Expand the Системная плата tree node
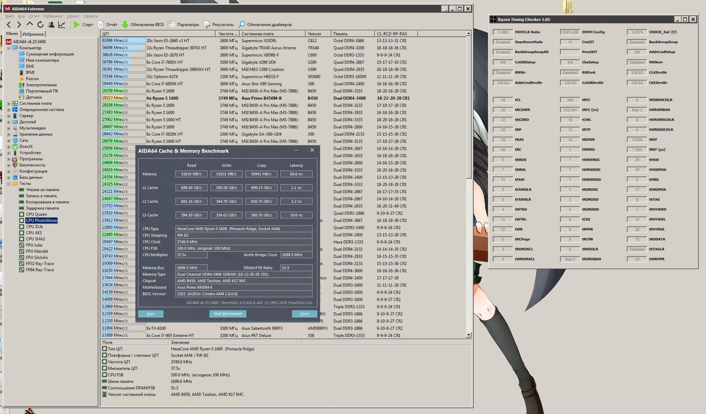Screen dimensions: 706x414 [9, 103]
